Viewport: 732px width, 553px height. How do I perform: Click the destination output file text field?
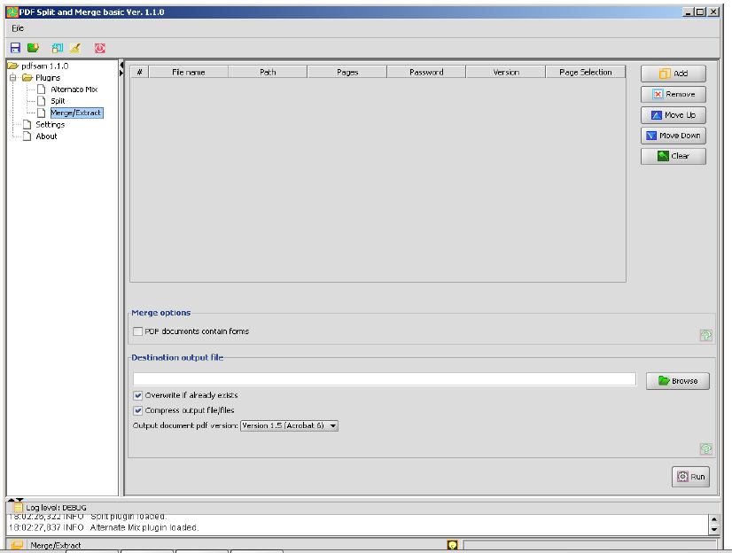pyautogui.click(x=385, y=379)
